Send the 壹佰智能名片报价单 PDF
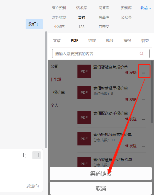The image size is (154, 195). 131,73
